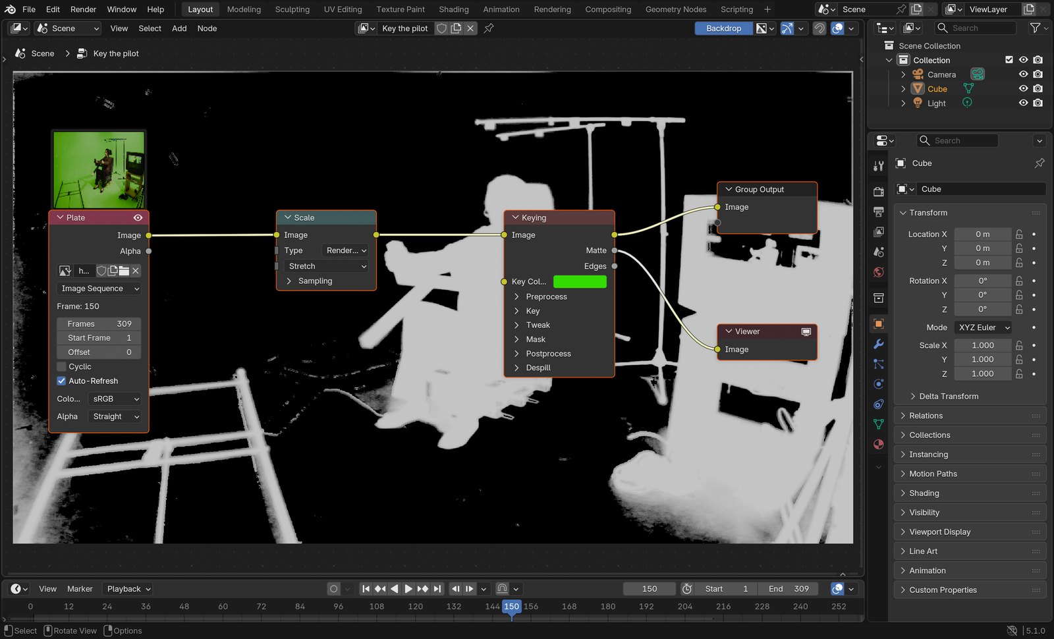The image size is (1054, 639).
Task: Open the World properties tab
Action: click(x=878, y=273)
